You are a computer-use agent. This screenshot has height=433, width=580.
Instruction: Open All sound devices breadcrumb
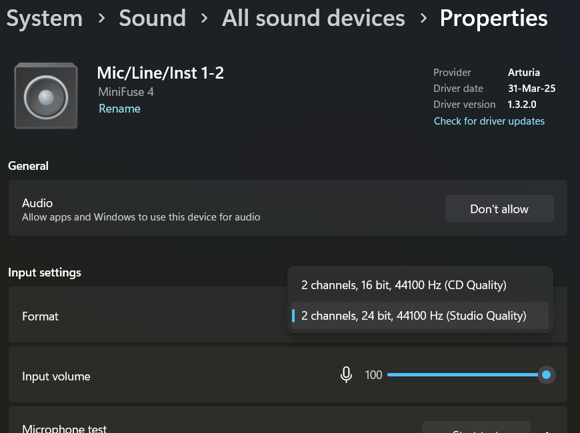(x=314, y=18)
